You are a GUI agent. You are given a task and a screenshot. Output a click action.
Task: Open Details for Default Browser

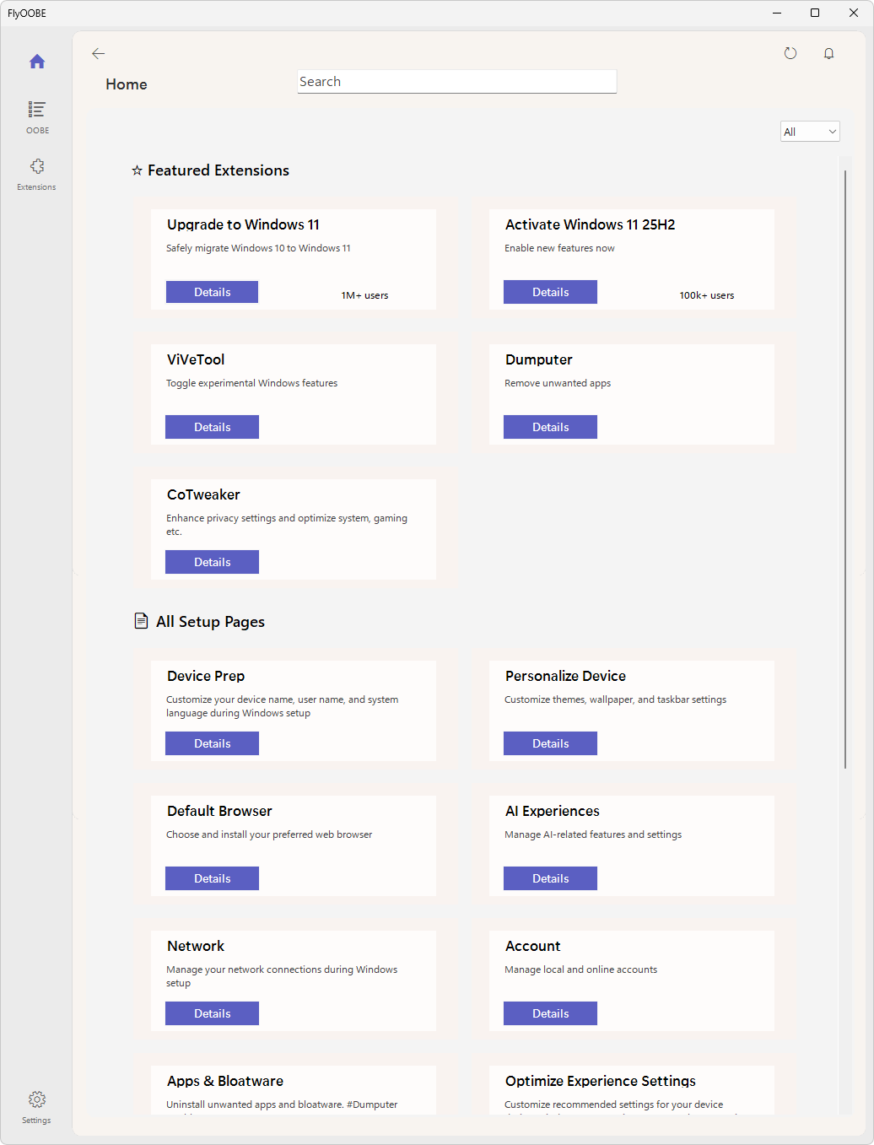coord(212,878)
